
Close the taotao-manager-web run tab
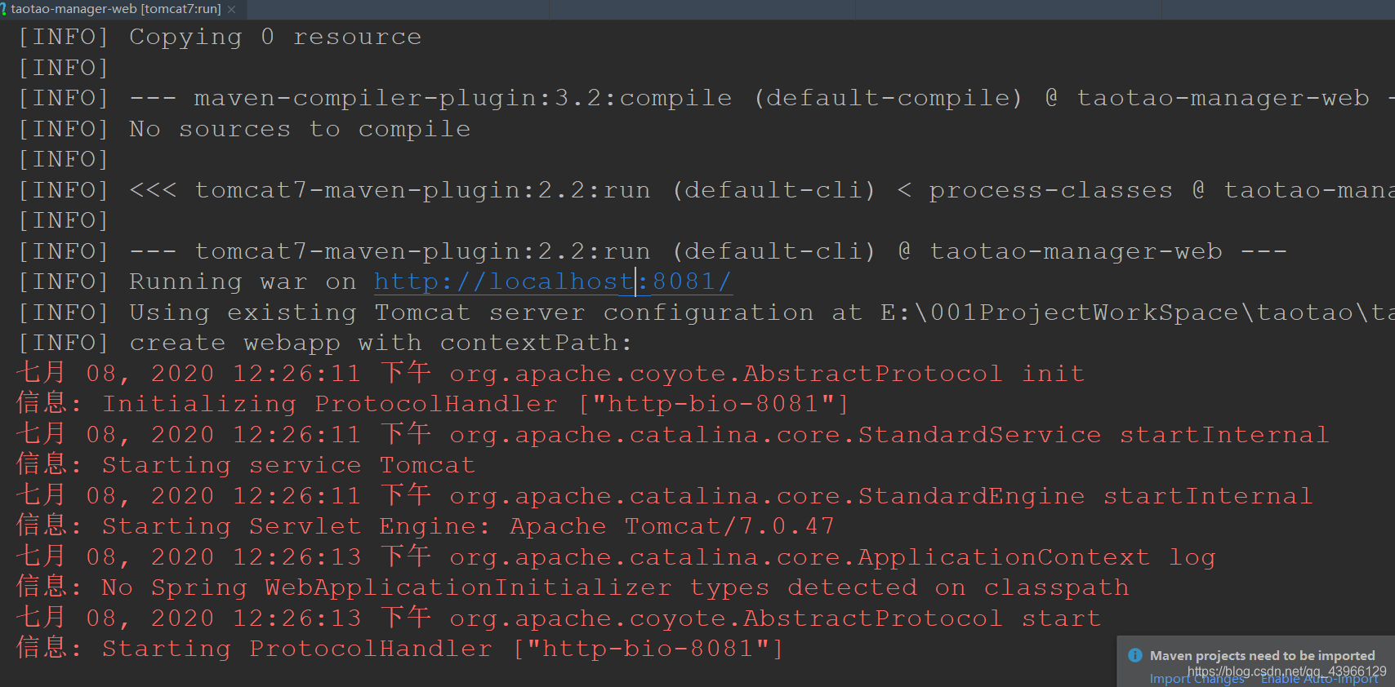coord(232,9)
